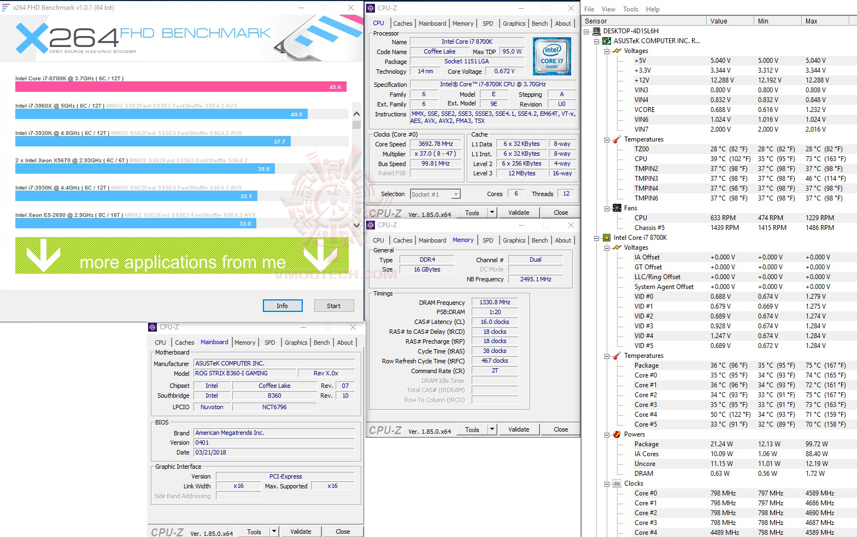This screenshot has width=857, height=537.
Task: Click the pink i7-8700K result bar showing 45.6
Action: click(181, 87)
